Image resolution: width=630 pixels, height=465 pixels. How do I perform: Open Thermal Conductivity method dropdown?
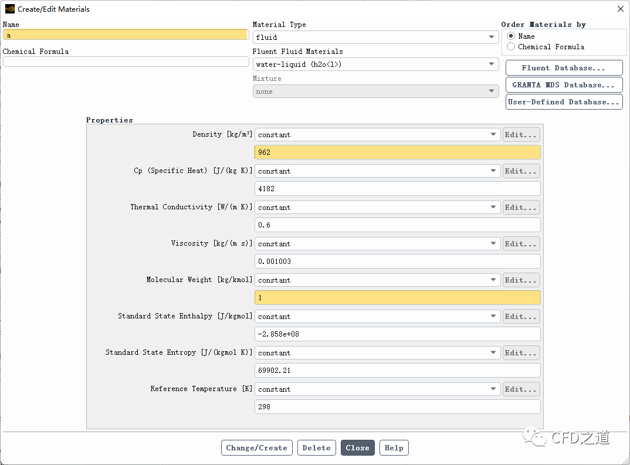click(x=377, y=208)
